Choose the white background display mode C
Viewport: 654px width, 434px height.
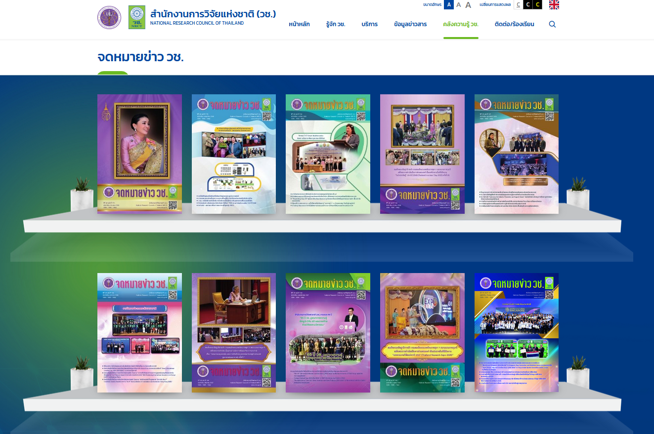pos(518,5)
